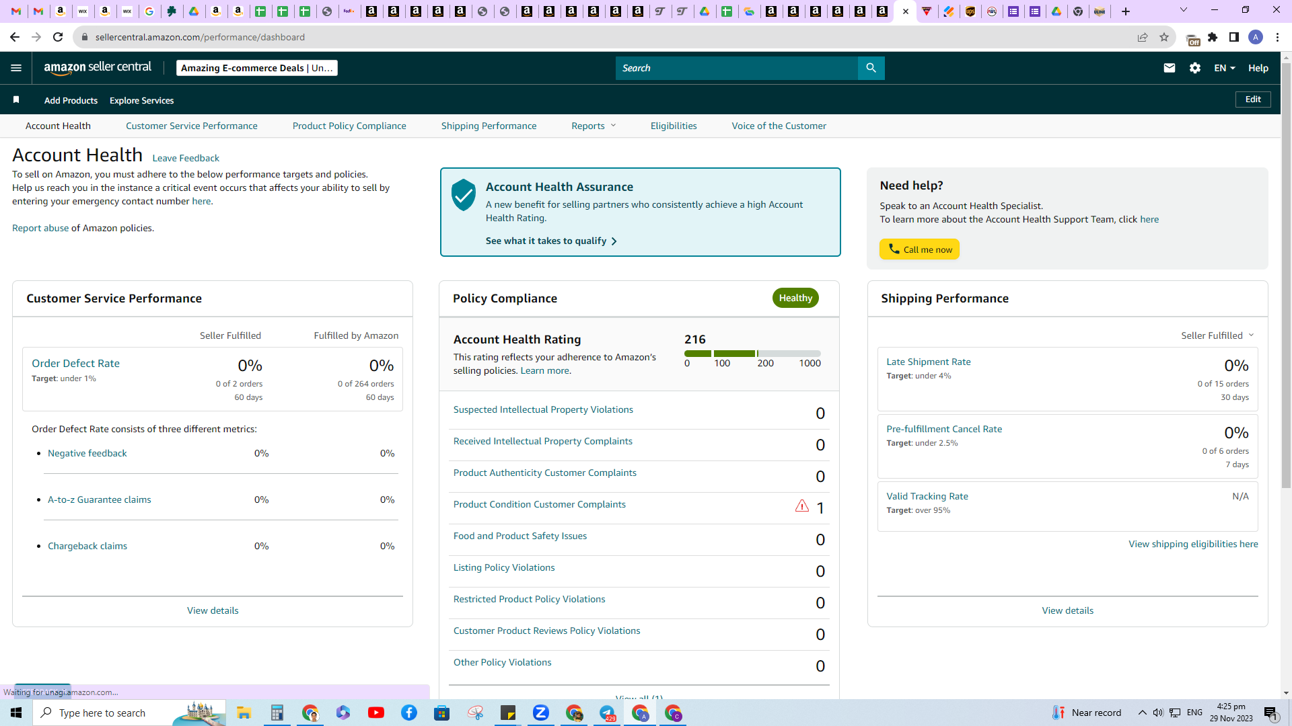Image resolution: width=1292 pixels, height=726 pixels.
Task: Click the Report abuse link
Action: 40,228
